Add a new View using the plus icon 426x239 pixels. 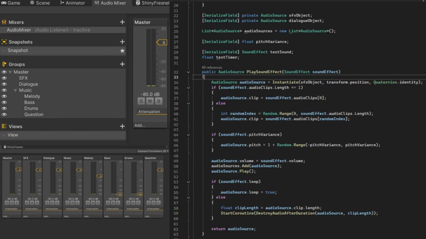[123, 126]
